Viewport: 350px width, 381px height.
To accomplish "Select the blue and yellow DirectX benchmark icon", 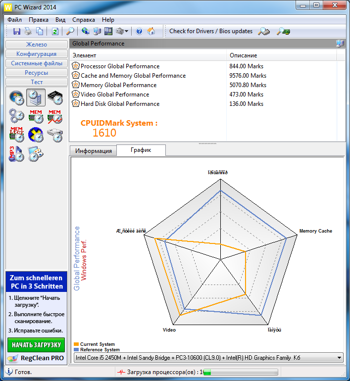I will tap(36, 135).
